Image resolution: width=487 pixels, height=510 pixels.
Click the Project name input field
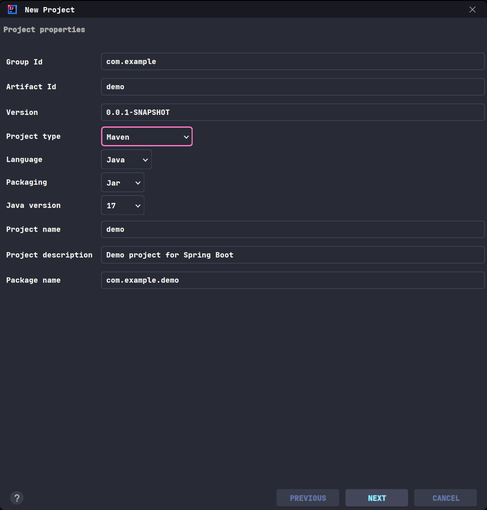pos(293,229)
